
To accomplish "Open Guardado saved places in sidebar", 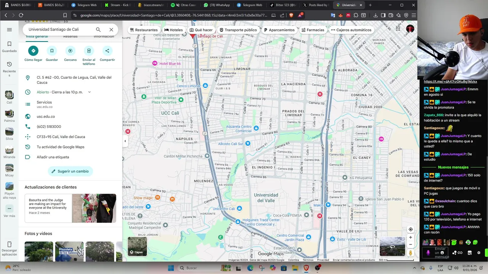I will pyautogui.click(x=10, y=47).
